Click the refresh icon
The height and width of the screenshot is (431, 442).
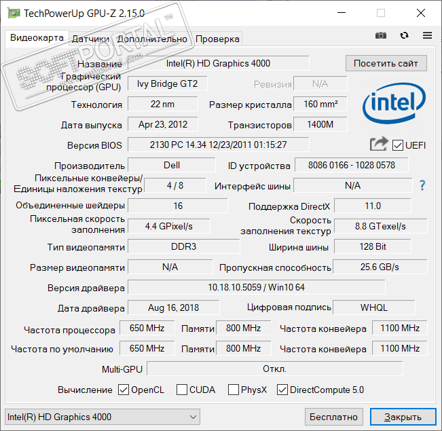(x=404, y=35)
